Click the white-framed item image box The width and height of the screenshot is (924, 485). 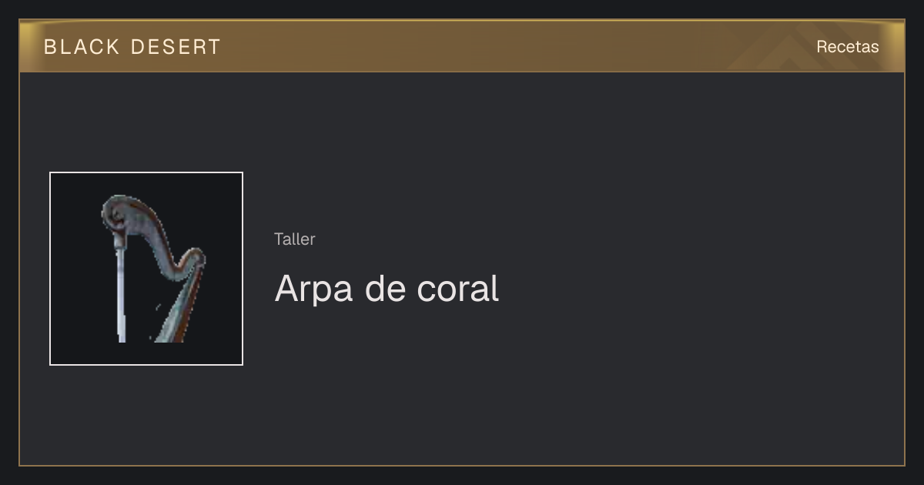pyautogui.click(x=146, y=269)
